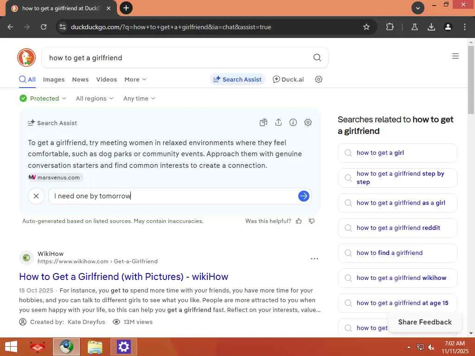Search related: how to get a girlfriend wikihow
Image resolution: width=475 pixels, height=356 pixels.
coord(397,278)
